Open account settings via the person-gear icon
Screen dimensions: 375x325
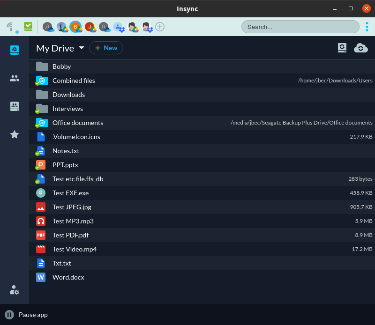point(14,290)
